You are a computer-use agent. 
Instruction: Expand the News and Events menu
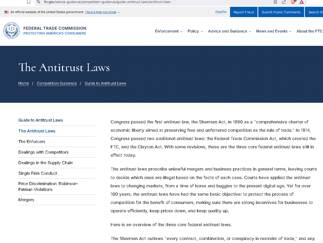[x=274, y=31]
